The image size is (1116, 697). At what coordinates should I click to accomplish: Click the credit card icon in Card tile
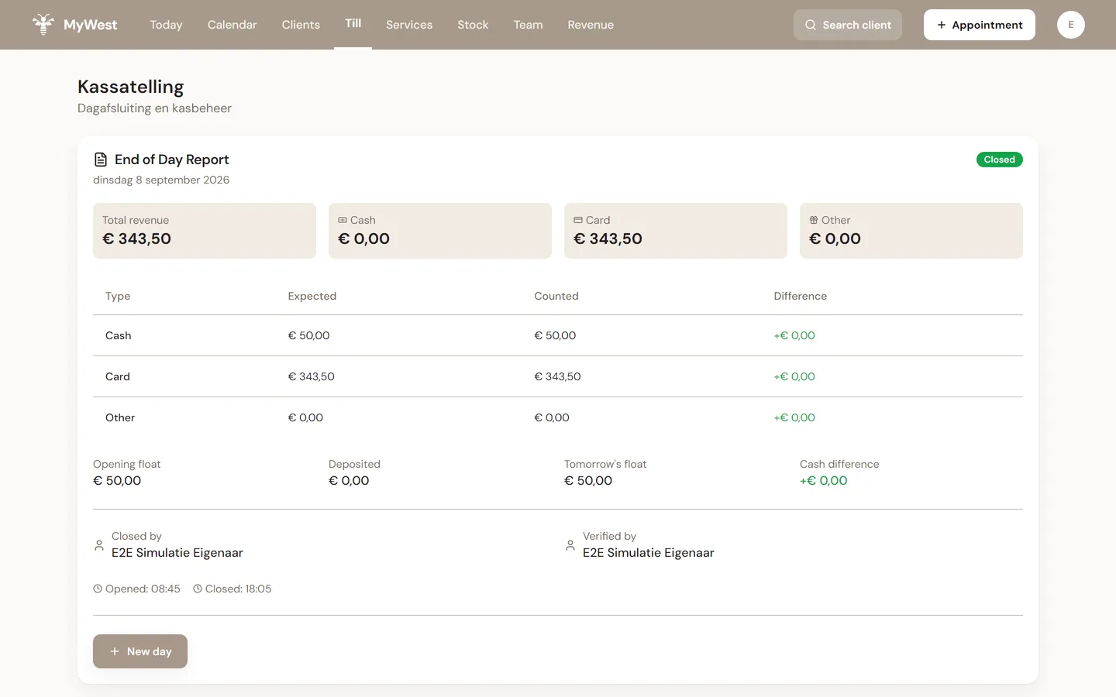pos(578,220)
